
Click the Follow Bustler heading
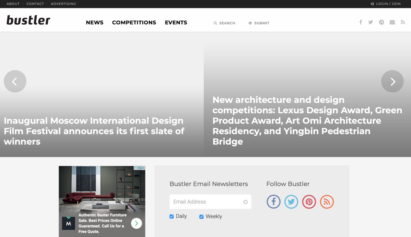(288, 184)
